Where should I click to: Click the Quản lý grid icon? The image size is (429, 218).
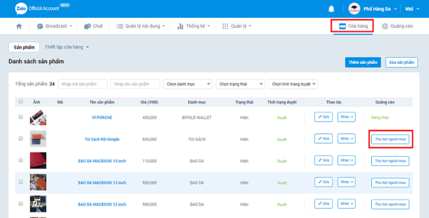(x=225, y=26)
